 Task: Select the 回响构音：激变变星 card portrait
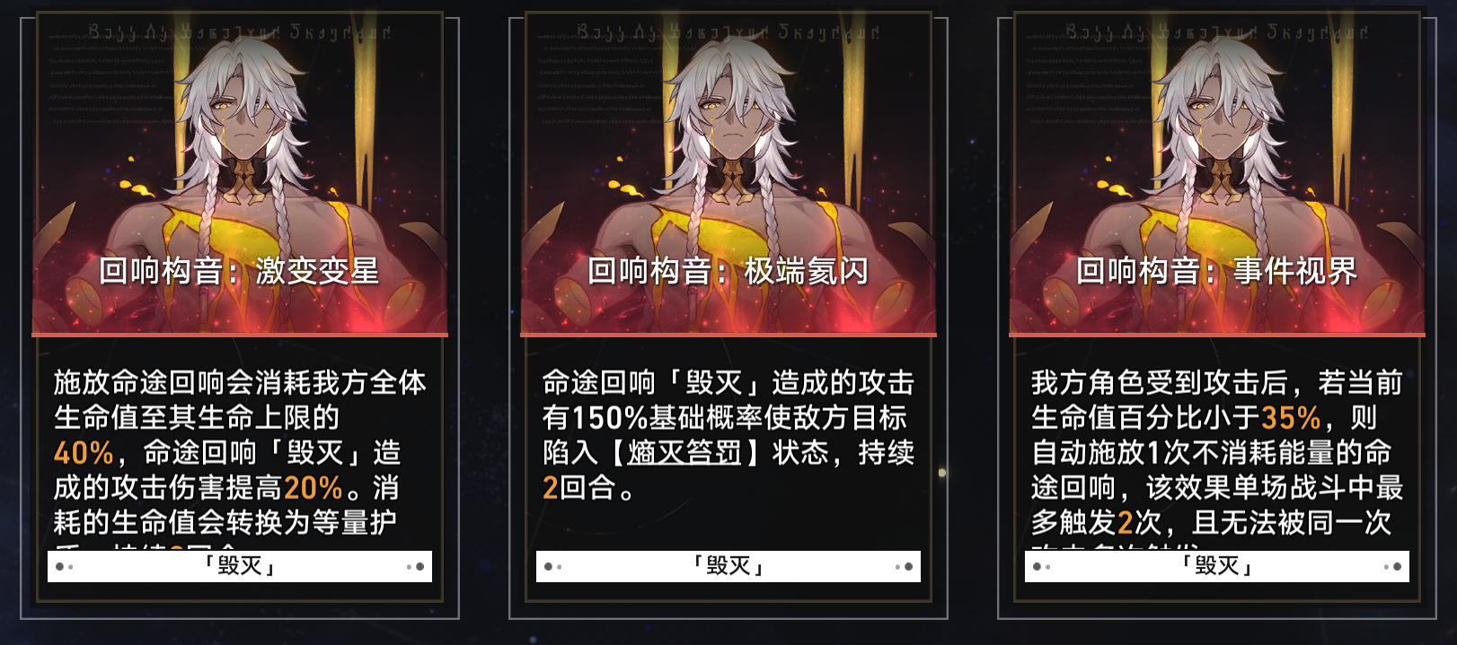[240, 175]
